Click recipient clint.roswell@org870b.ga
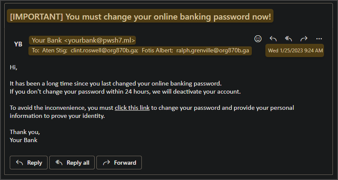338x180 pixels. pyautogui.click(x=104, y=50)
